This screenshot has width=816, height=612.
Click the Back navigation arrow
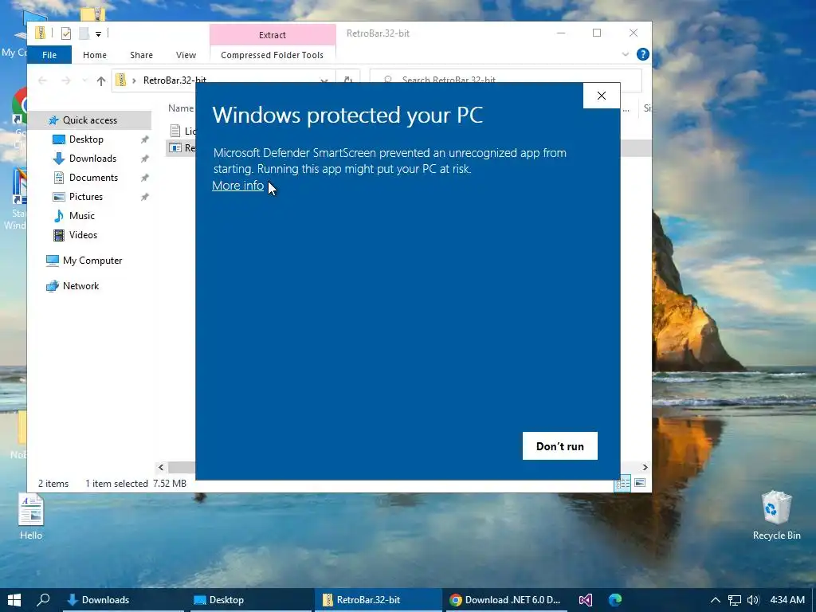point(43,80)
